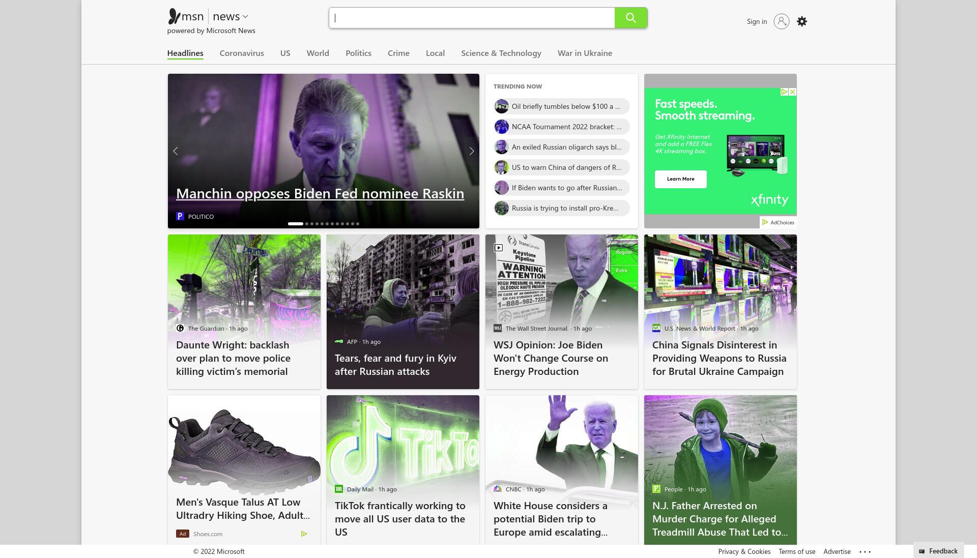Open trending item about oil below $100
This screenshot has width=977, height=558.
tap(562, 106)
